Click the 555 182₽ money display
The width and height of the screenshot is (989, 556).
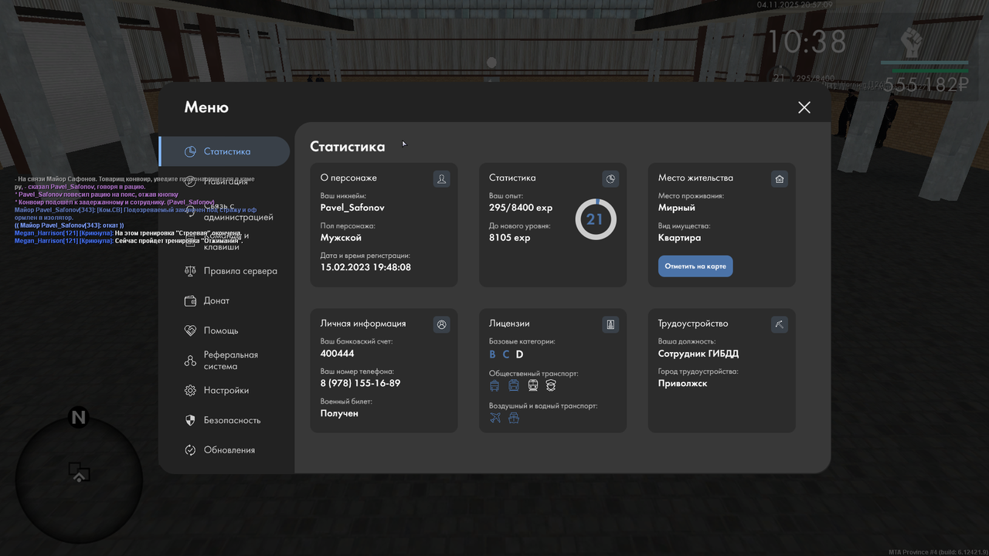pyautogui.click(x=926, y=85)
